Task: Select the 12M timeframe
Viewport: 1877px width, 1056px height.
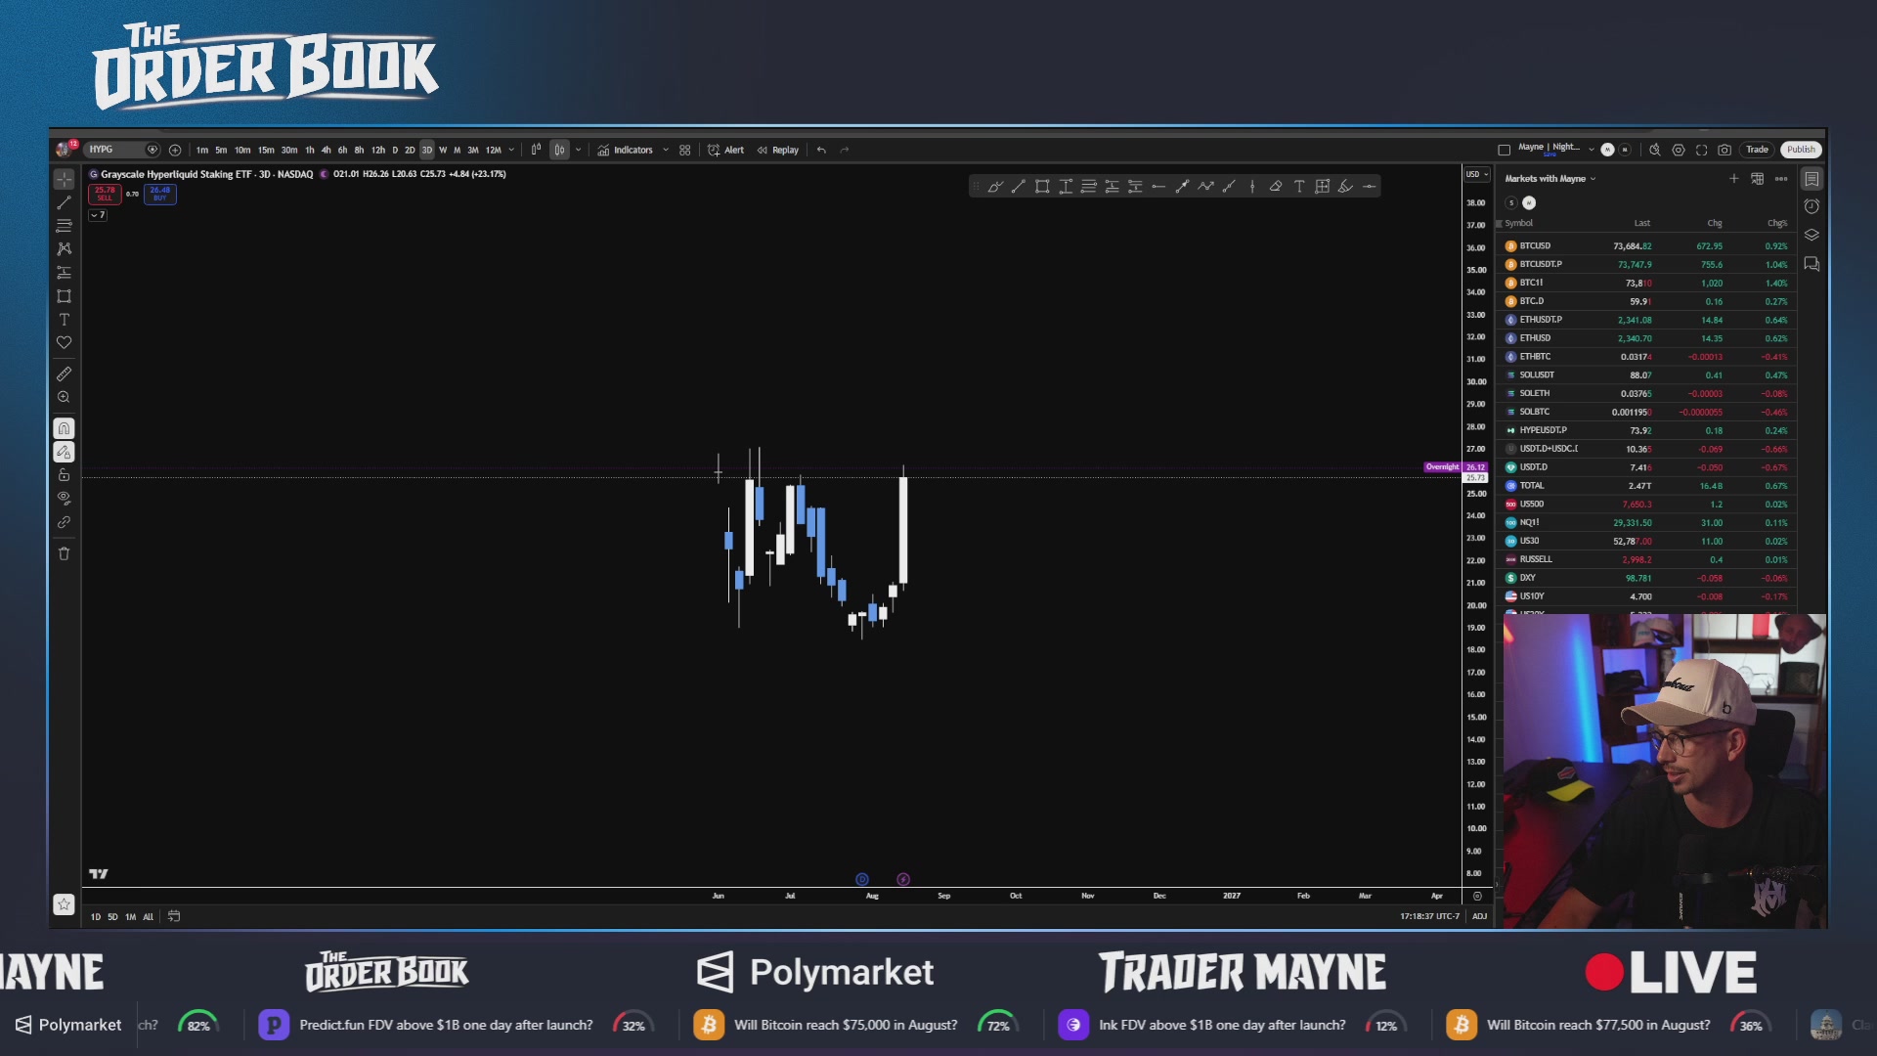Action: pyautogui.click(x=494, y=150)
